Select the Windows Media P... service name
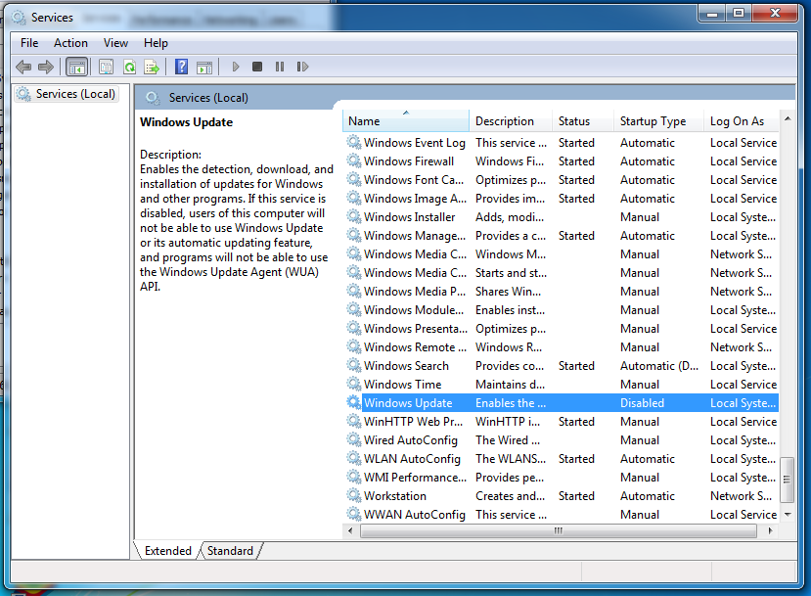The width and height of the screenshot is (811, 596). (x=415, y=292)
